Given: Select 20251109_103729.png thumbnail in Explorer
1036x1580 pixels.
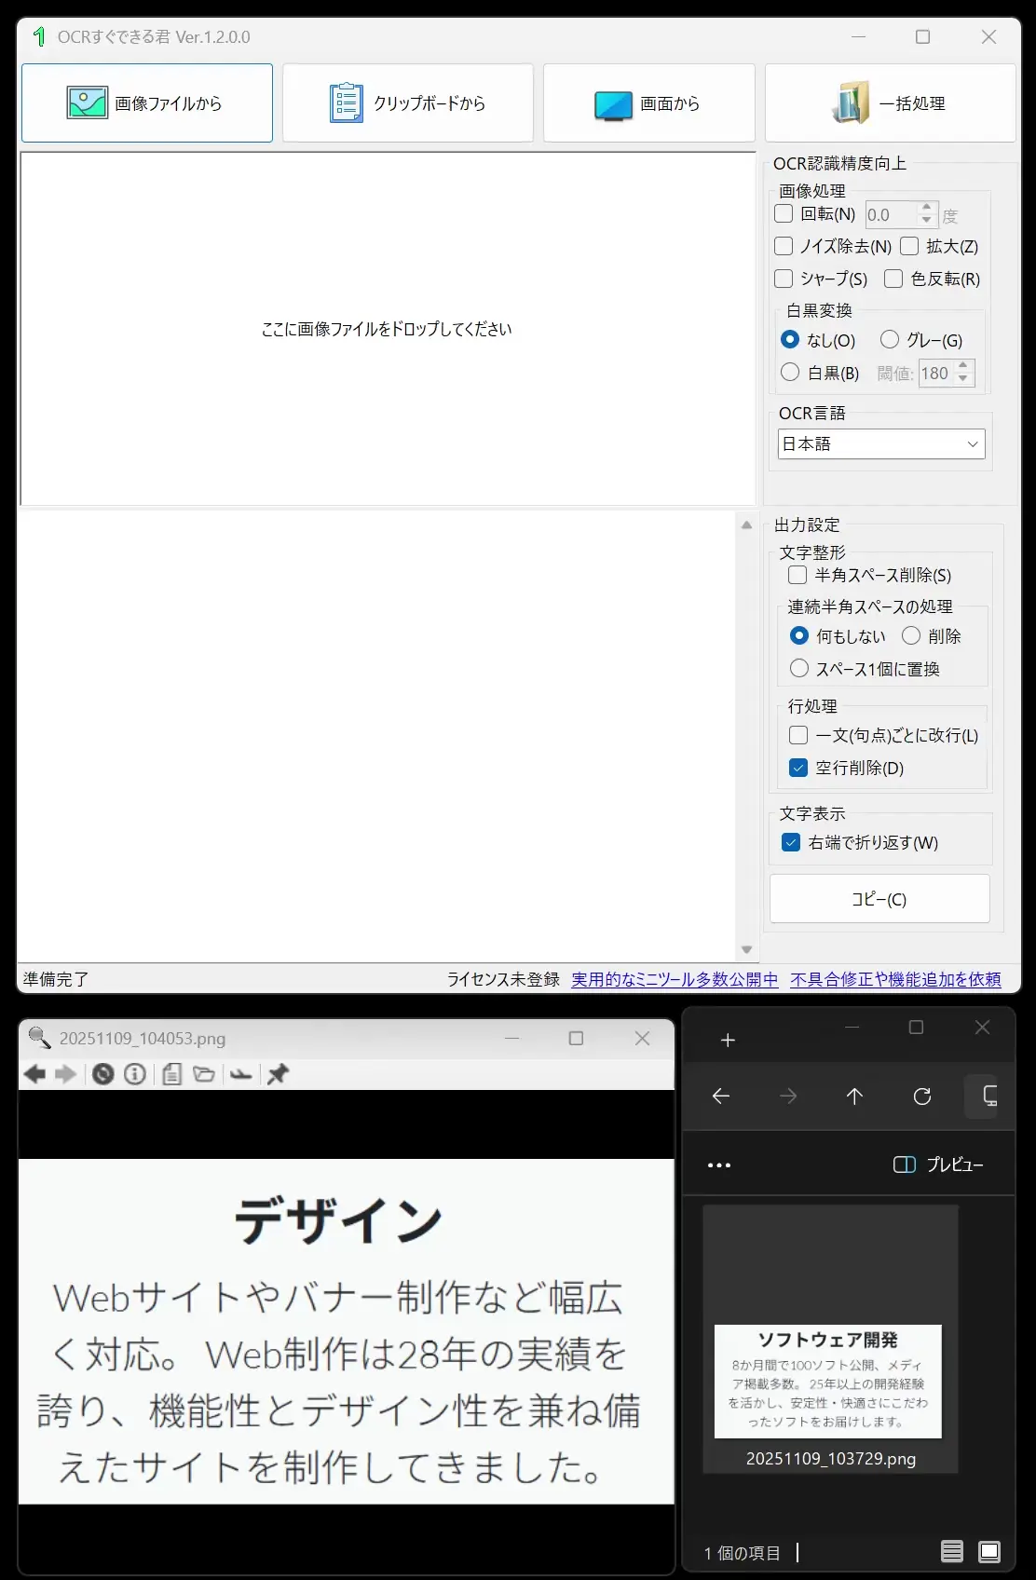Looking at the screenshot, I should [x=830, y=1339].
